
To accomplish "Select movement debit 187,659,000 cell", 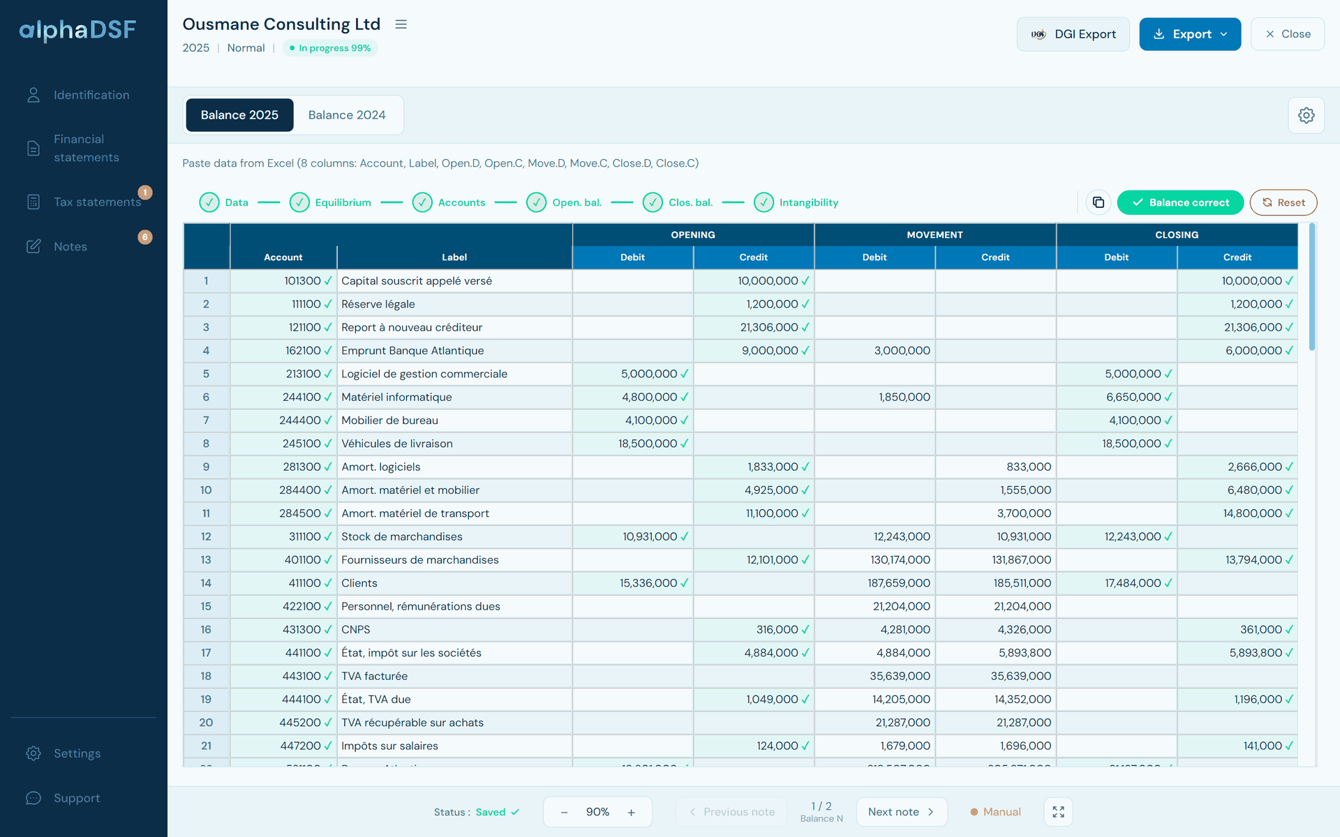I will click(x=874, y=583).
